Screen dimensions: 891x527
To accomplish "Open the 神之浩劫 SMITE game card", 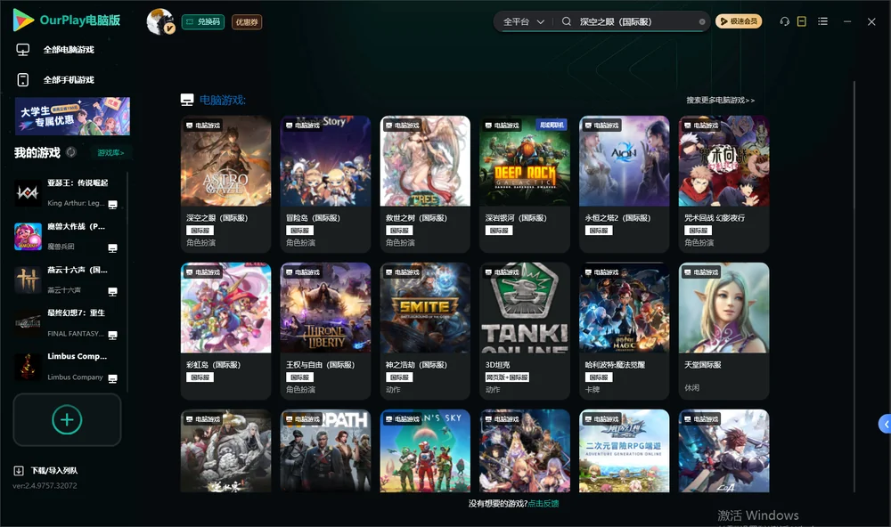I will tap(425, 331).
